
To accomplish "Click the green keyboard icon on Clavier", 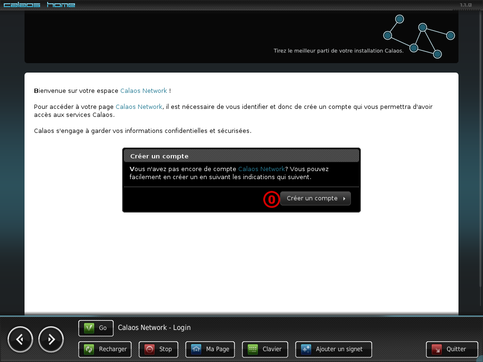I will (253, 349).
